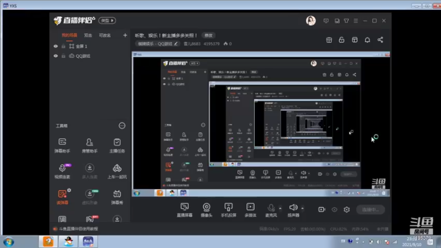
Task: Open the 房管助手 tool
Action: 89,145
